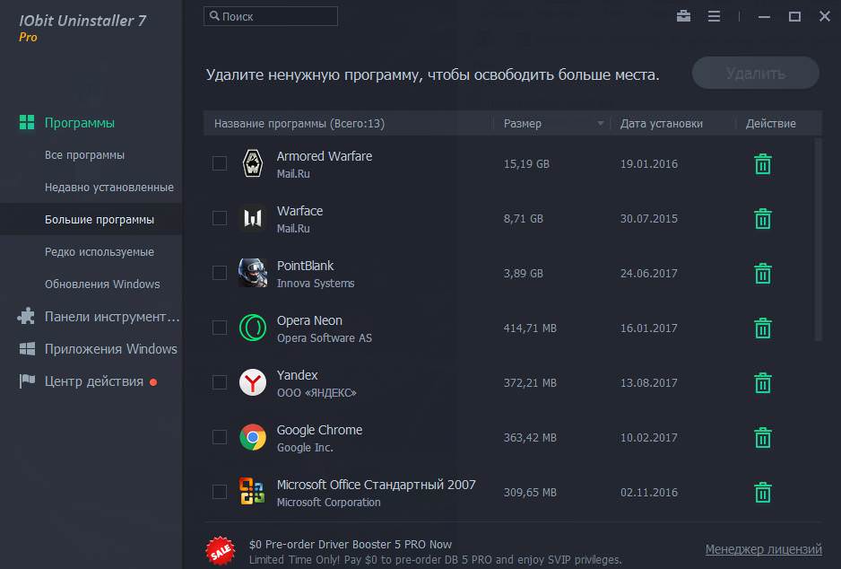The height and width of the screenshot is (569, 841).
Task: Click the green Программы grid icon
Action: pyautogui.click(x=27, y=122)
